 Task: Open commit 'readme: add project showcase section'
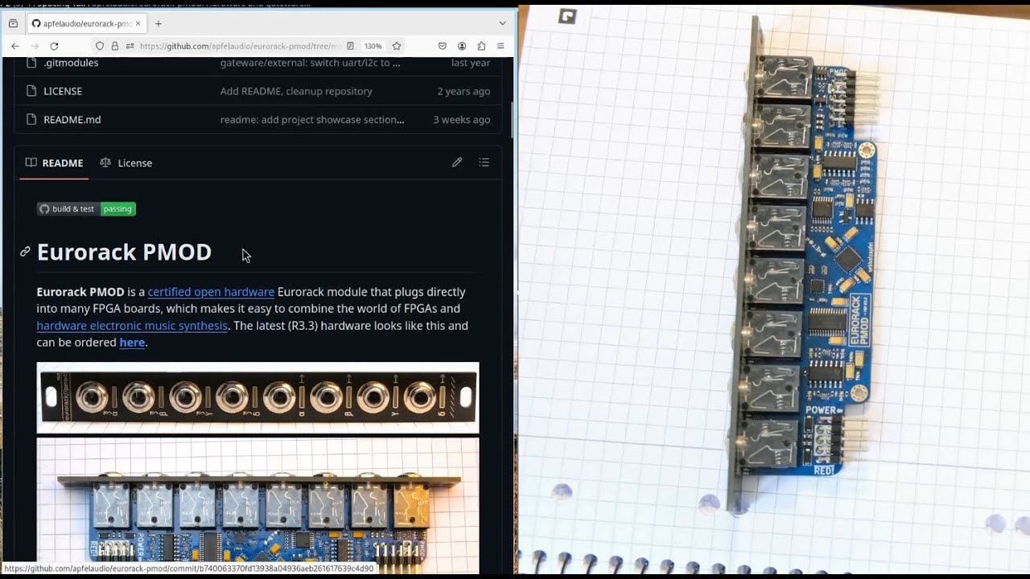312,119
